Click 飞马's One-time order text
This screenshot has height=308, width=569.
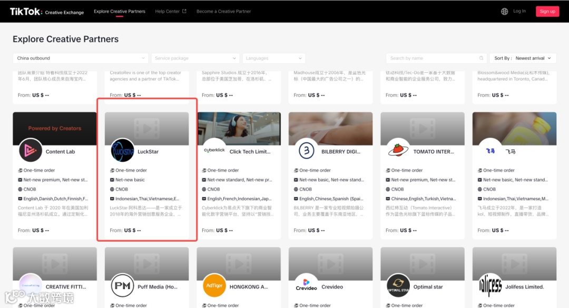499,170
